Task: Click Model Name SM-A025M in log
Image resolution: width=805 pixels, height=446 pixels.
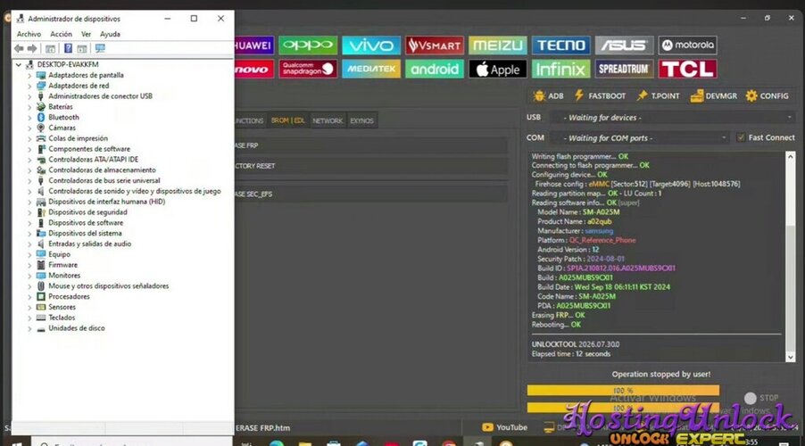Action: (578, 212)
